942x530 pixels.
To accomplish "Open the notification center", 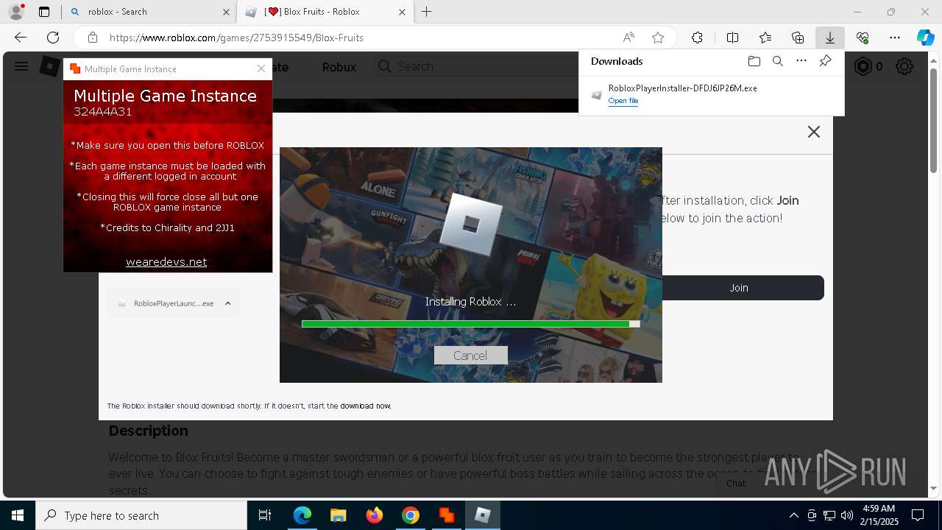I will (918, 515).
